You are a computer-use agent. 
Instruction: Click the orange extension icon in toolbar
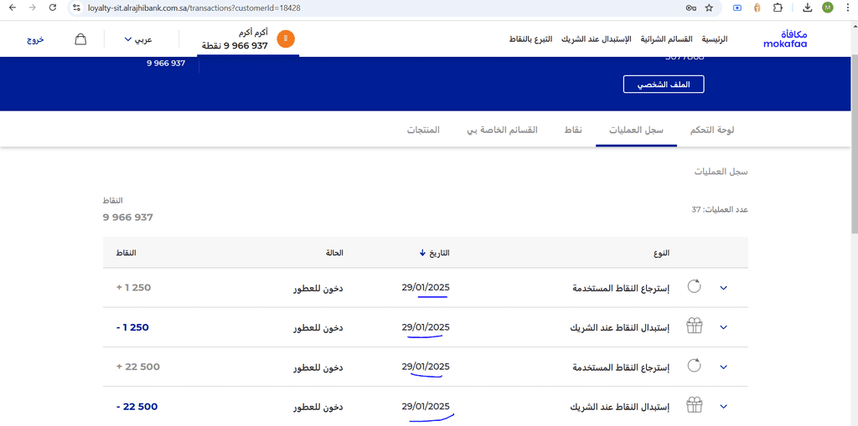click(x=757, y=8)
